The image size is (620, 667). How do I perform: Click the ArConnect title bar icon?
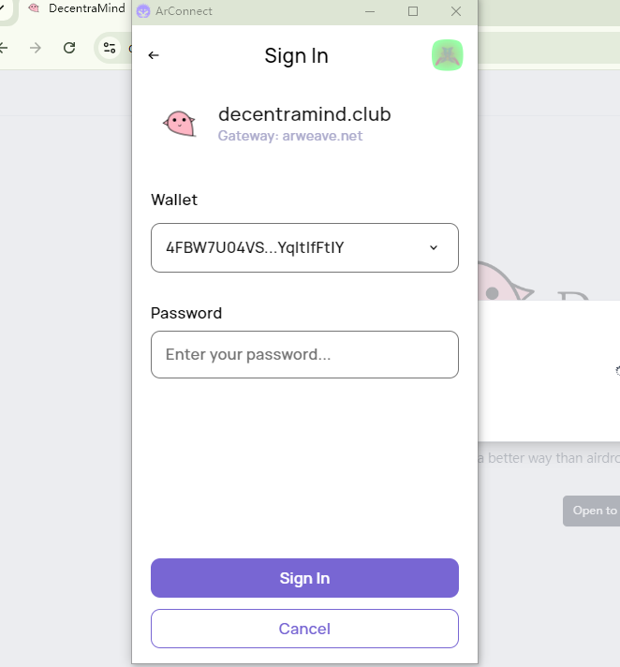[143, 11]
